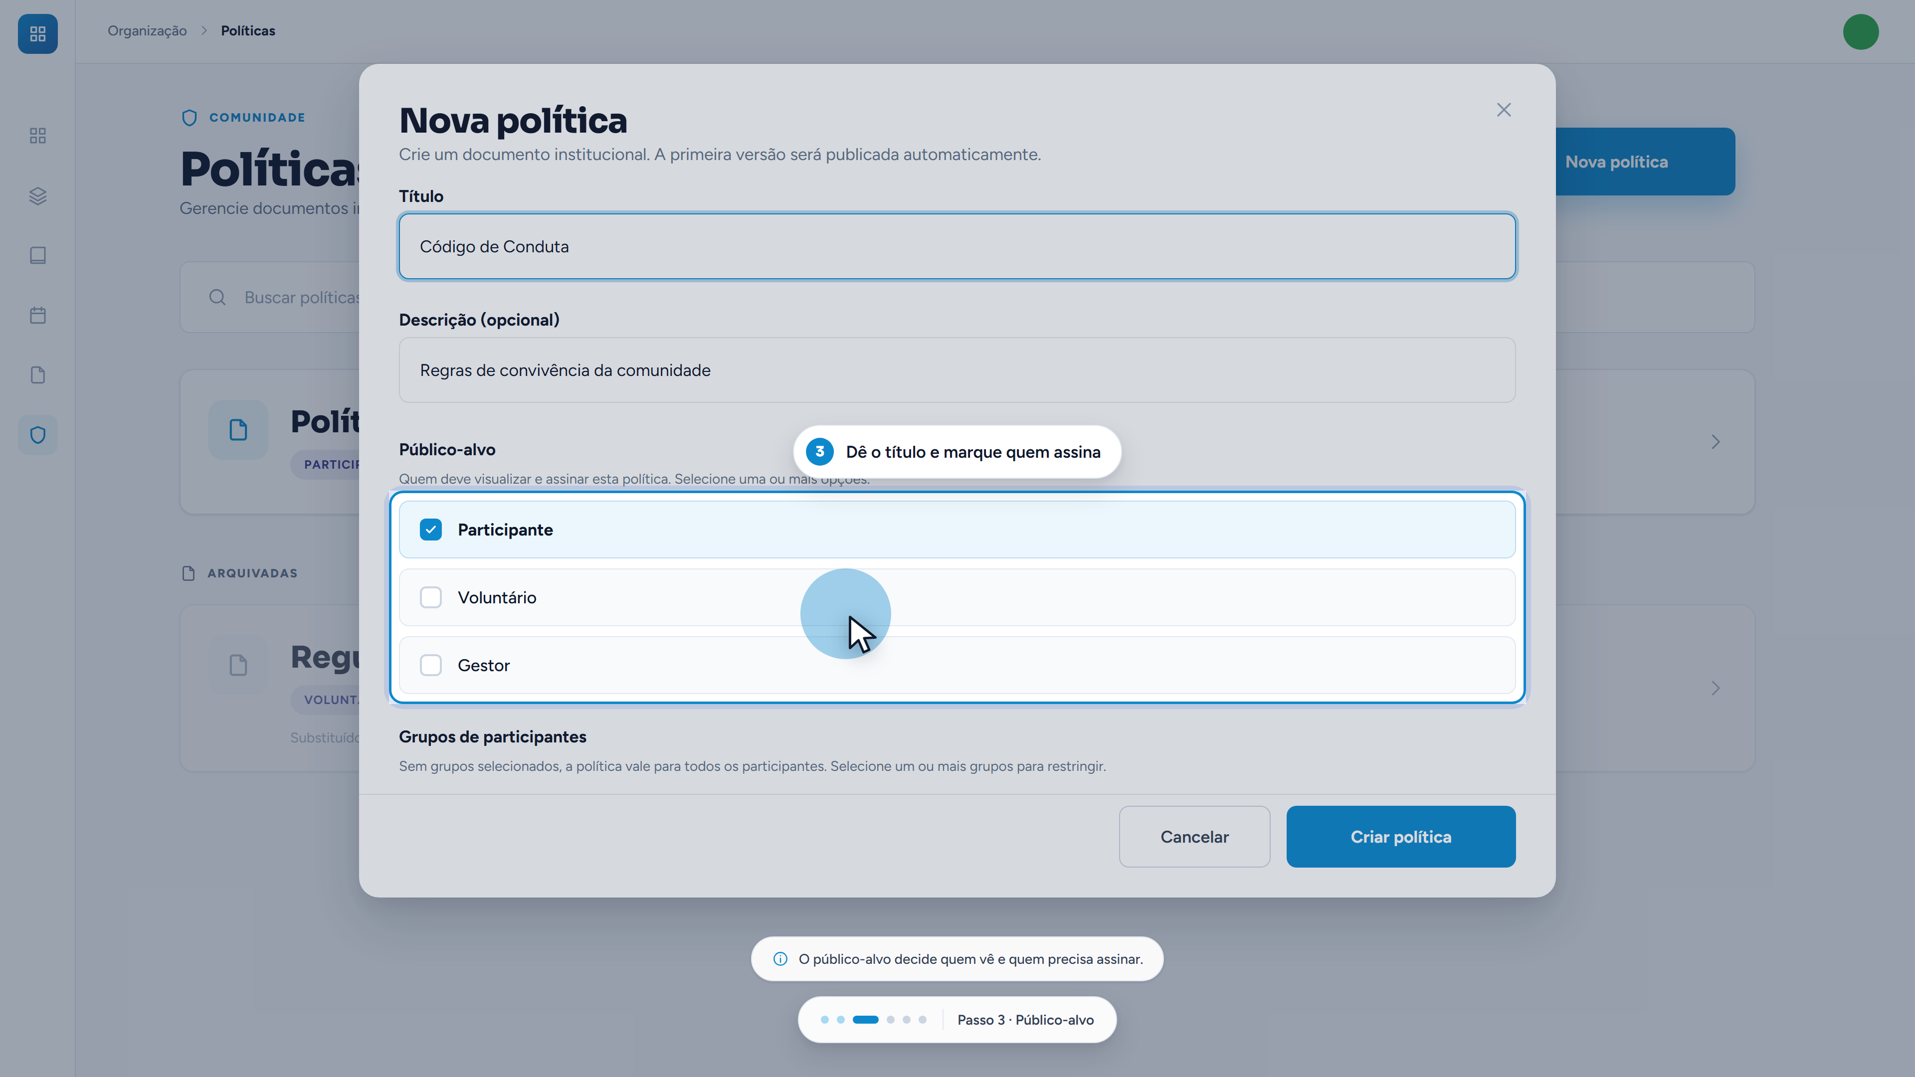
Task: Open the document sidebar icon
Action: point(37,374)
